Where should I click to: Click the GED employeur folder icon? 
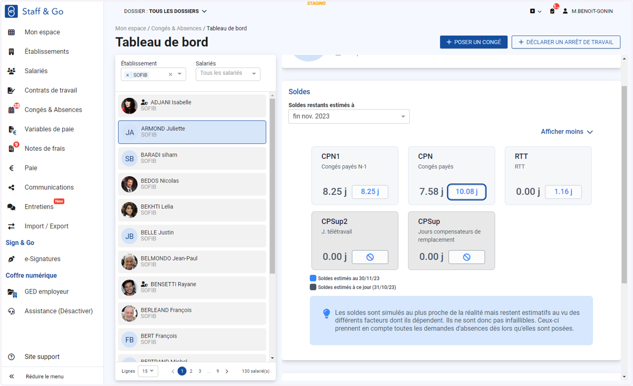[x=12, y=292]
